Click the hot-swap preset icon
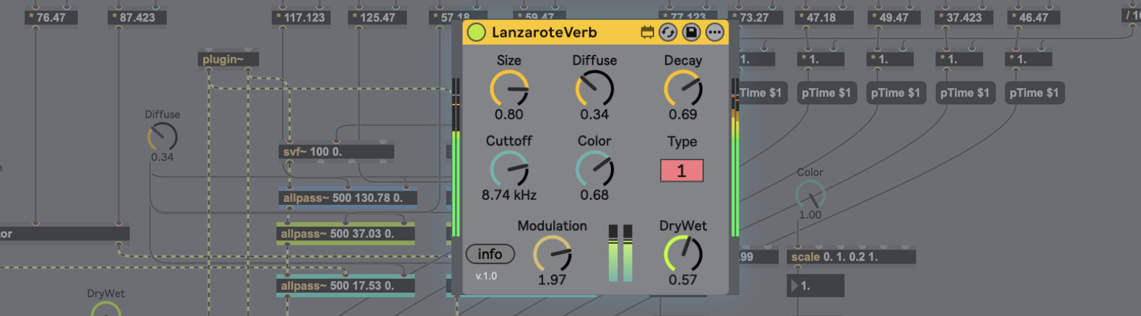This screenshot has height=316, width=1141. click(x=668, y=32)
